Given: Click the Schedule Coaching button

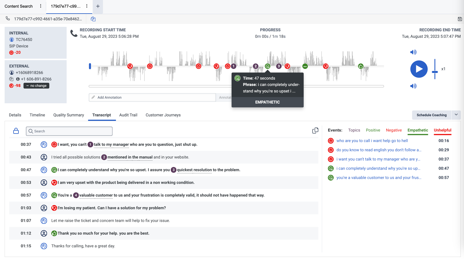Looking at the screenshot, I should point(431,115).
